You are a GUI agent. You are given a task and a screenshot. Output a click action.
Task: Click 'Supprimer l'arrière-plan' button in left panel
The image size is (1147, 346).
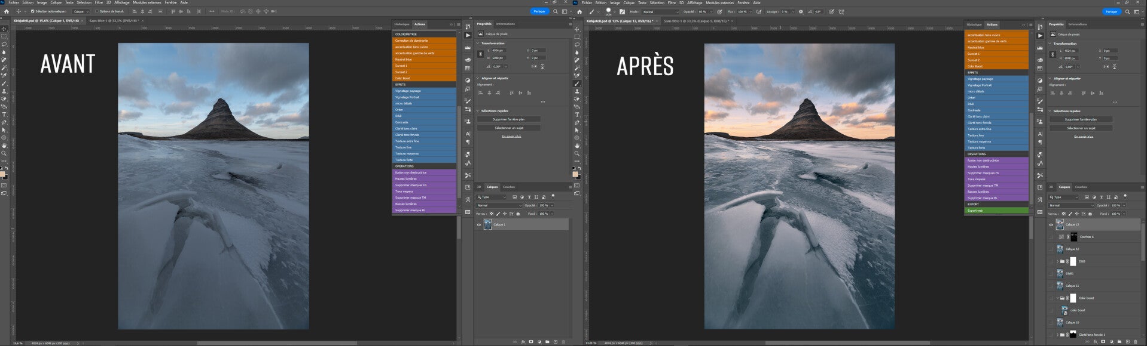(x=508, y=119)
